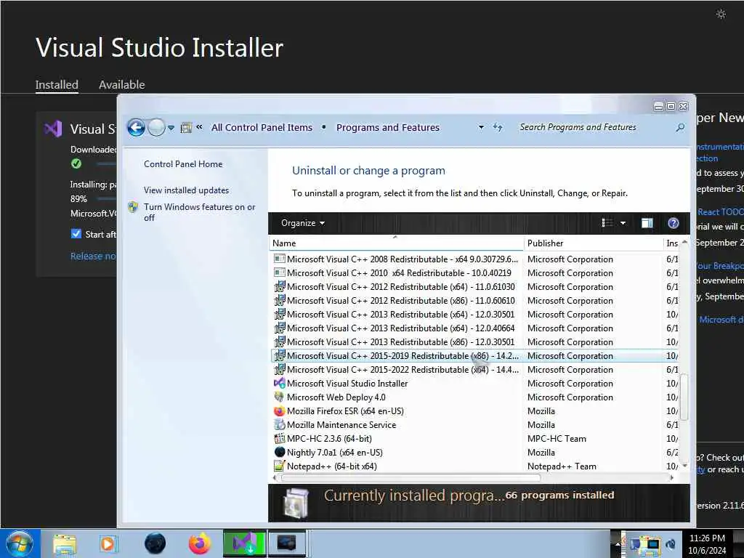Viewport: 744px width, 558px height.
Task: Click the Mozilla Maintenance Service icon
Action: click(x=280, y=424)
